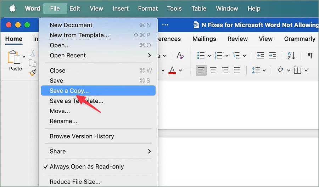Click the Cut scissors icon

point(33,53)
